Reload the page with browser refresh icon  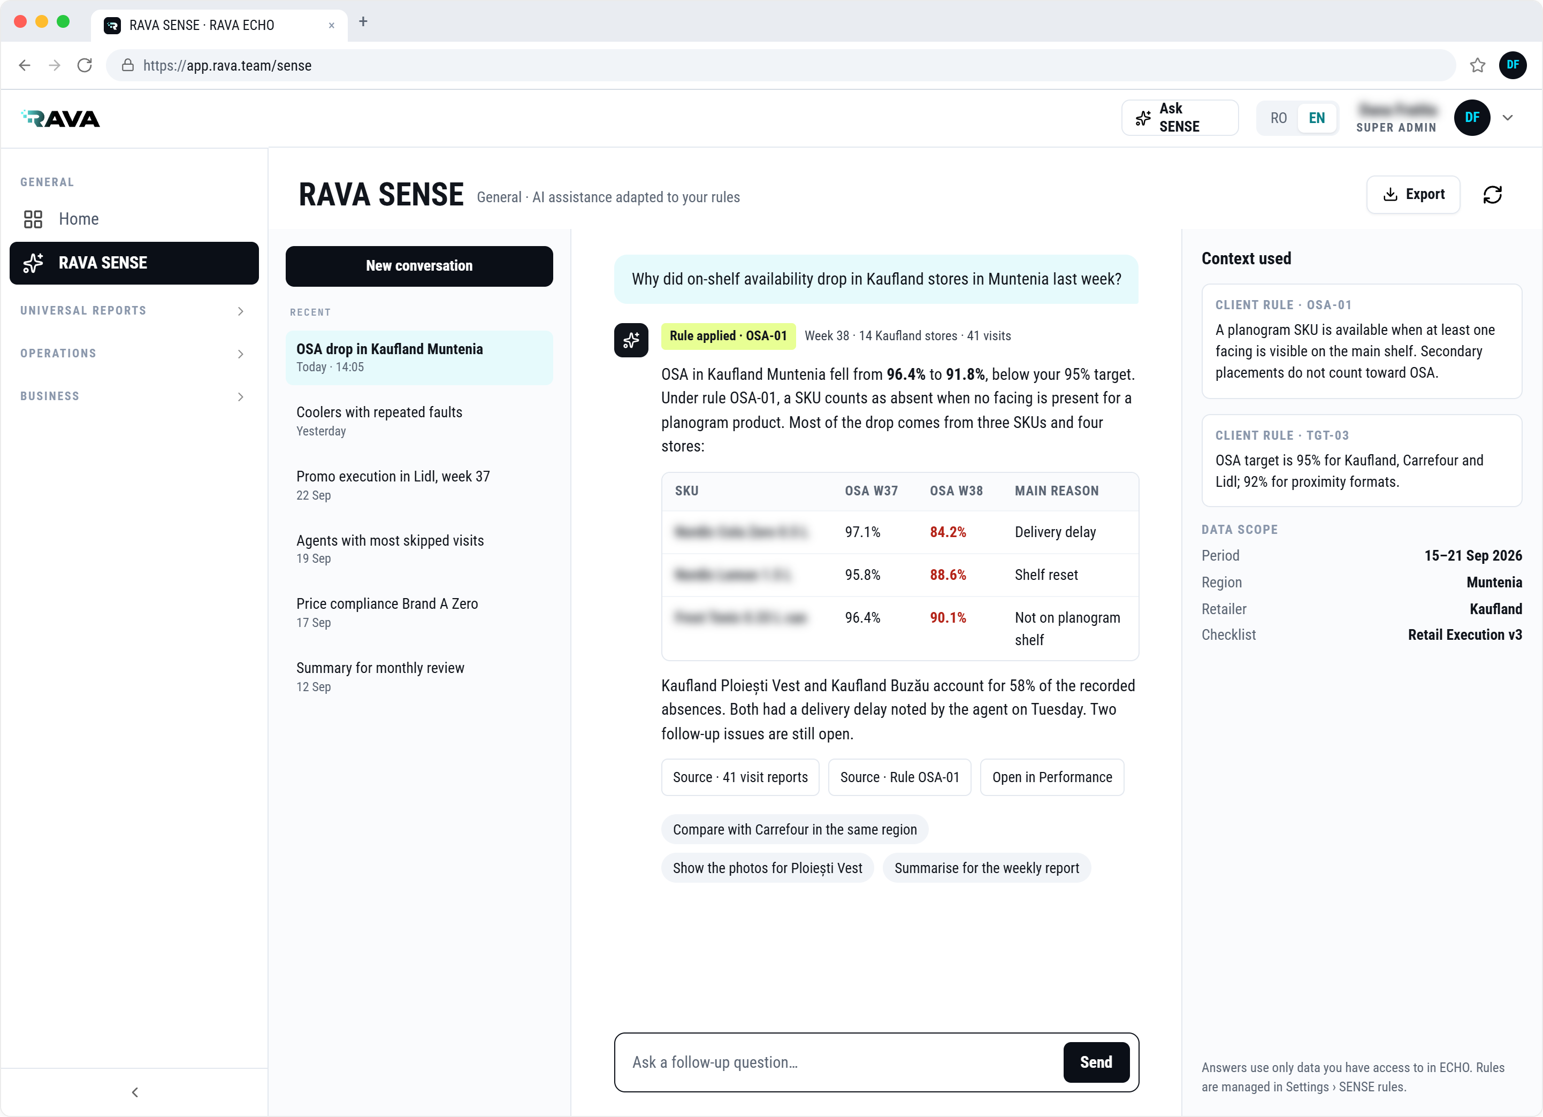85,65
